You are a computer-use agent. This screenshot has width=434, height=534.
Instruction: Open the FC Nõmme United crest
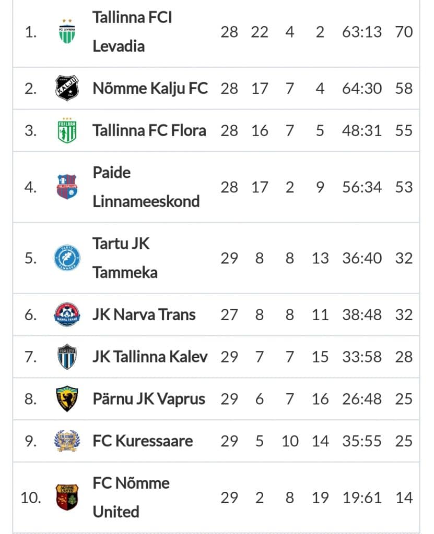(x=67, y=497)
